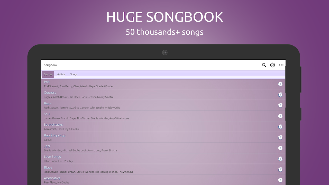Open the Love Songs genre
Image resolution: width=329 pixels, height=185 pixels.
163,159
